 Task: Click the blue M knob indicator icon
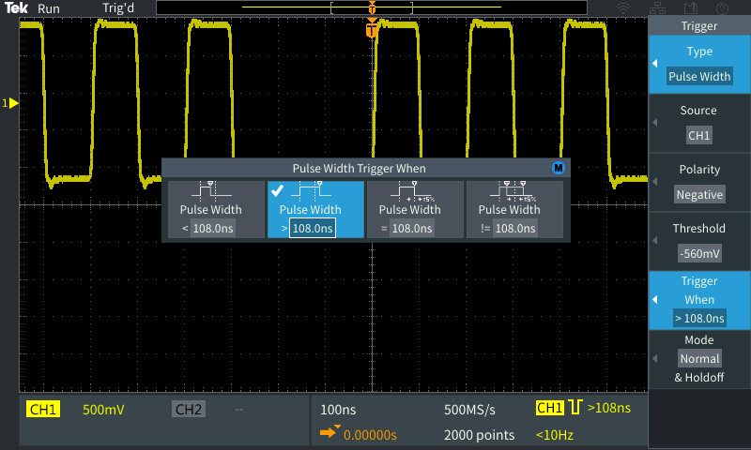tap(558, 168)
